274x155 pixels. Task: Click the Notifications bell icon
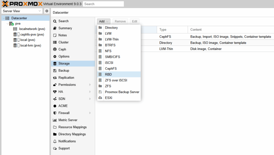click(55, 141)
